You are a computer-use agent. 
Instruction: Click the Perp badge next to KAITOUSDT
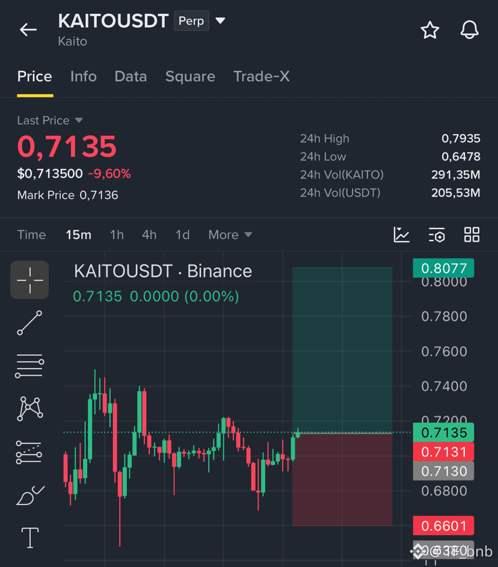191,21
